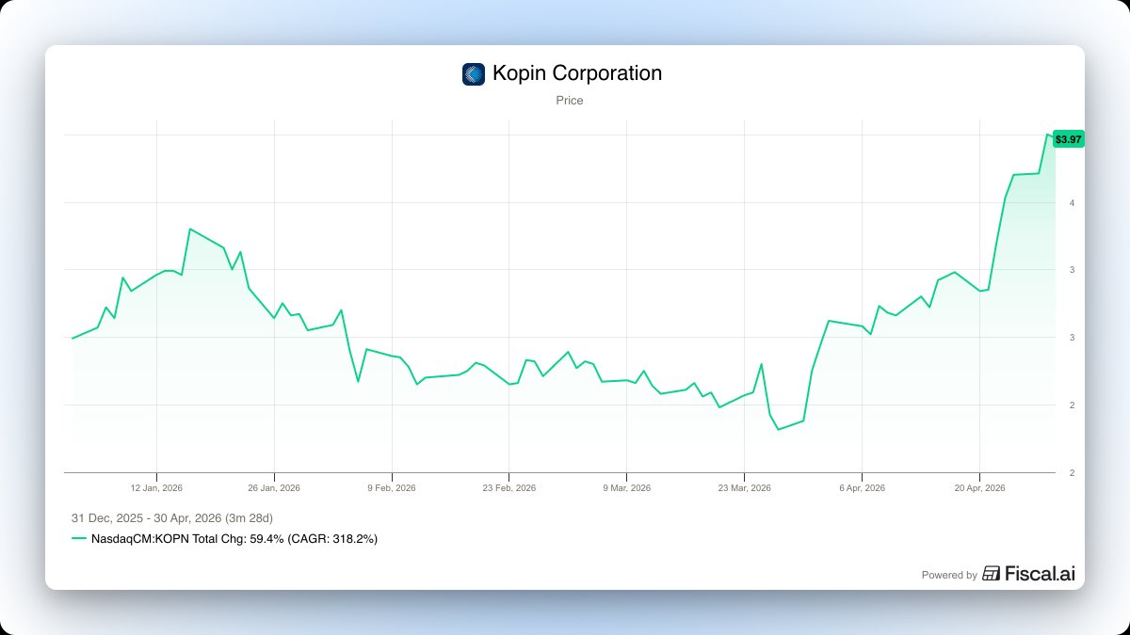Click the Powered by label
The width and height of the screenshot is (1130, 635).
pyautogui.click(x=949, y=575)
